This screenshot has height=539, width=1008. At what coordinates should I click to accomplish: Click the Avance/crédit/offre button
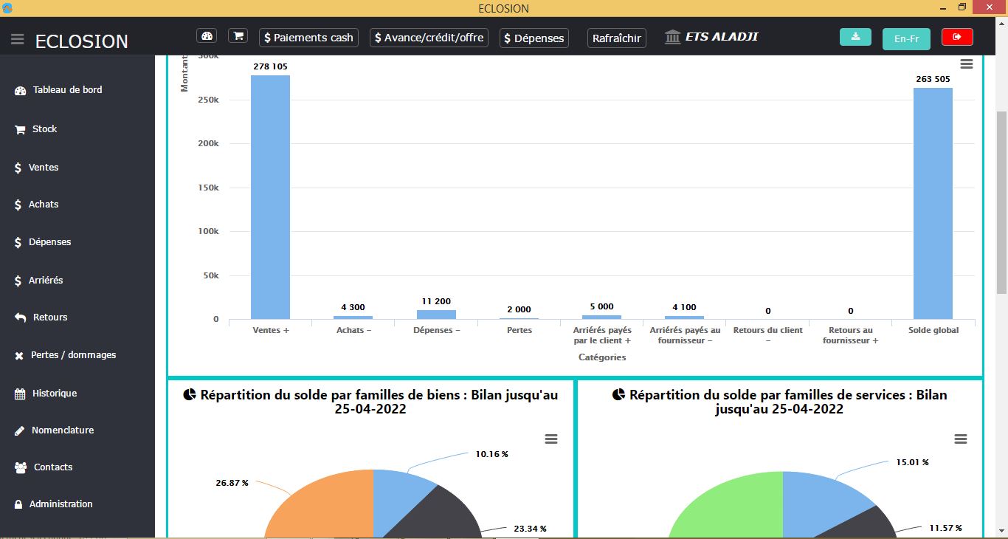tap(429, 38)
